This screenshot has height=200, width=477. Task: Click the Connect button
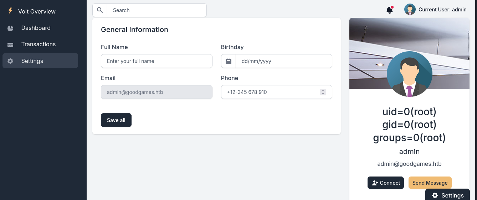[x=386, y=183]
